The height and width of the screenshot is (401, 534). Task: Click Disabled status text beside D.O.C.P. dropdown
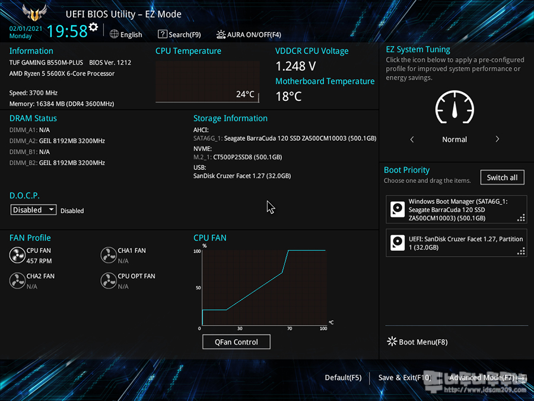point(72,211)
